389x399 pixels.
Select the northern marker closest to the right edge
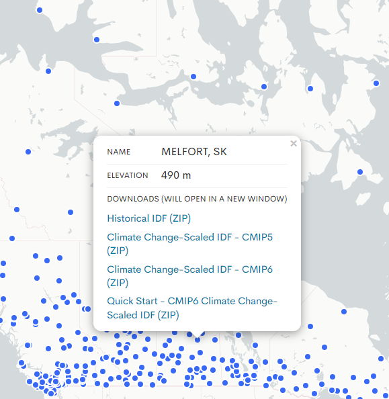coord(376,83)
